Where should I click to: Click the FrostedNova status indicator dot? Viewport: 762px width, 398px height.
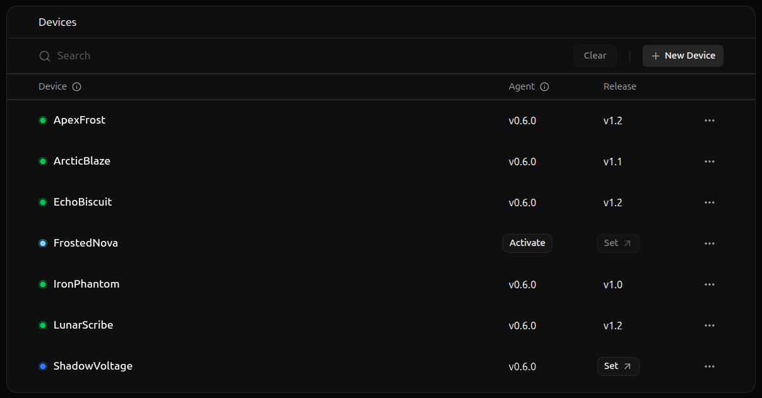[x=43, y=243]
